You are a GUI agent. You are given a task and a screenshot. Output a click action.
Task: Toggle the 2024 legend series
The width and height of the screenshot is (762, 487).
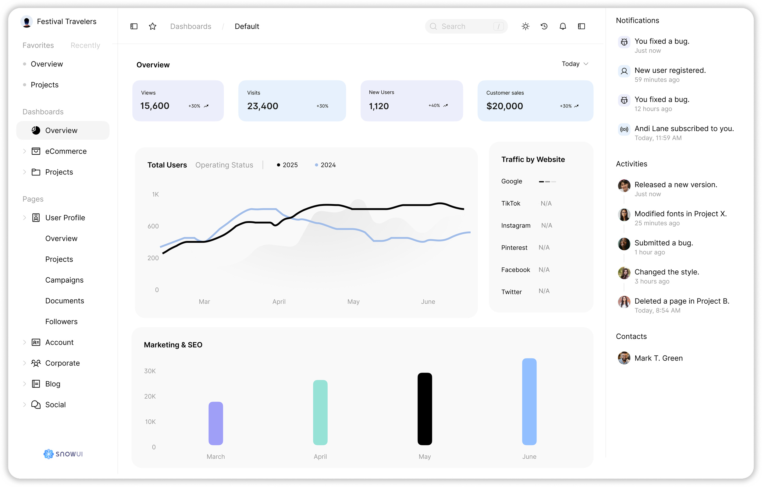click(x=325, y=165)
